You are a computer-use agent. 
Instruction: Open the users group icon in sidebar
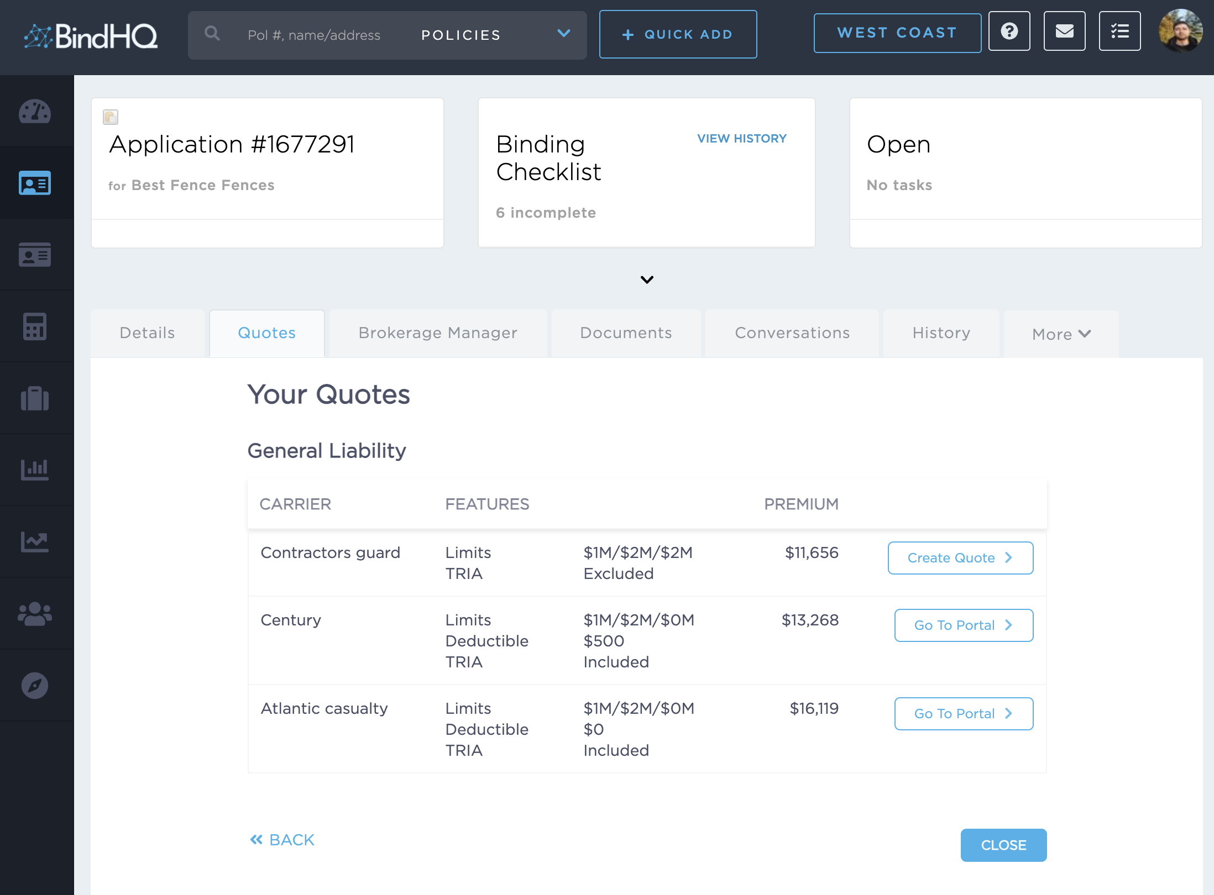click(35, 614)
